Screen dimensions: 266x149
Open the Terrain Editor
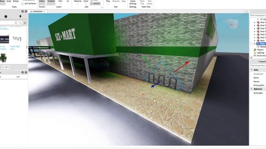pyautogui.click(x=42, y=2)
